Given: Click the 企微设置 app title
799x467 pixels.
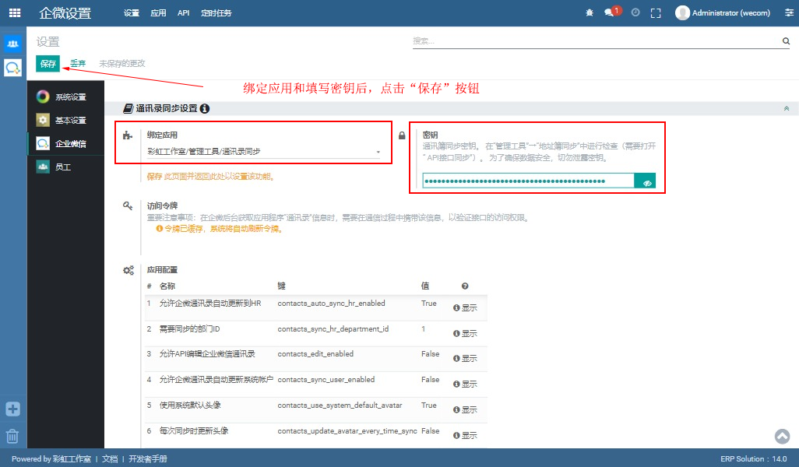Looking at the screenshot, I should point(65,13).
